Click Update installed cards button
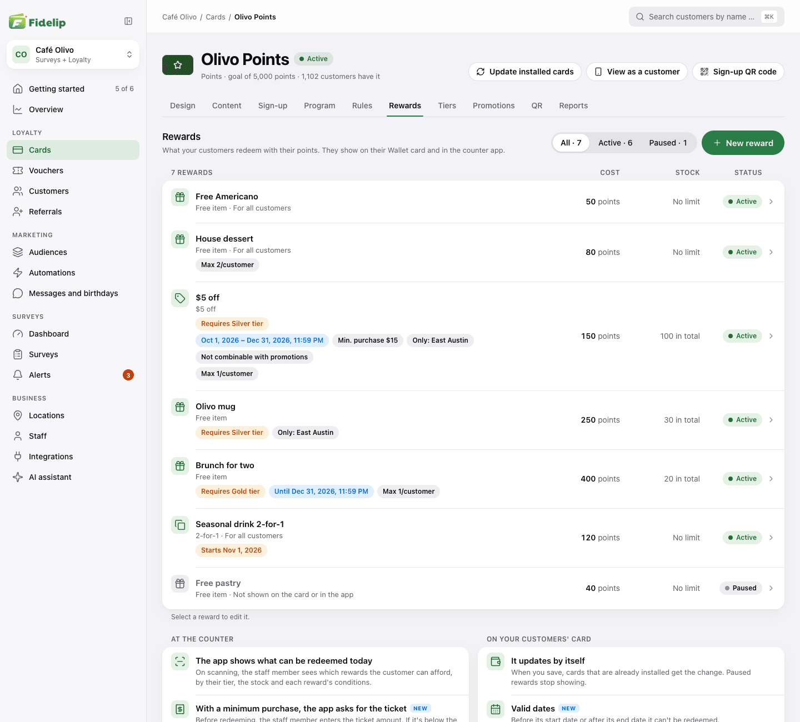Screen dimensions: 800x722 (525, 72)
